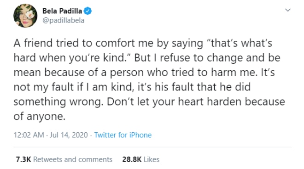Open the Bela Padilla display name

pos(62,11)
